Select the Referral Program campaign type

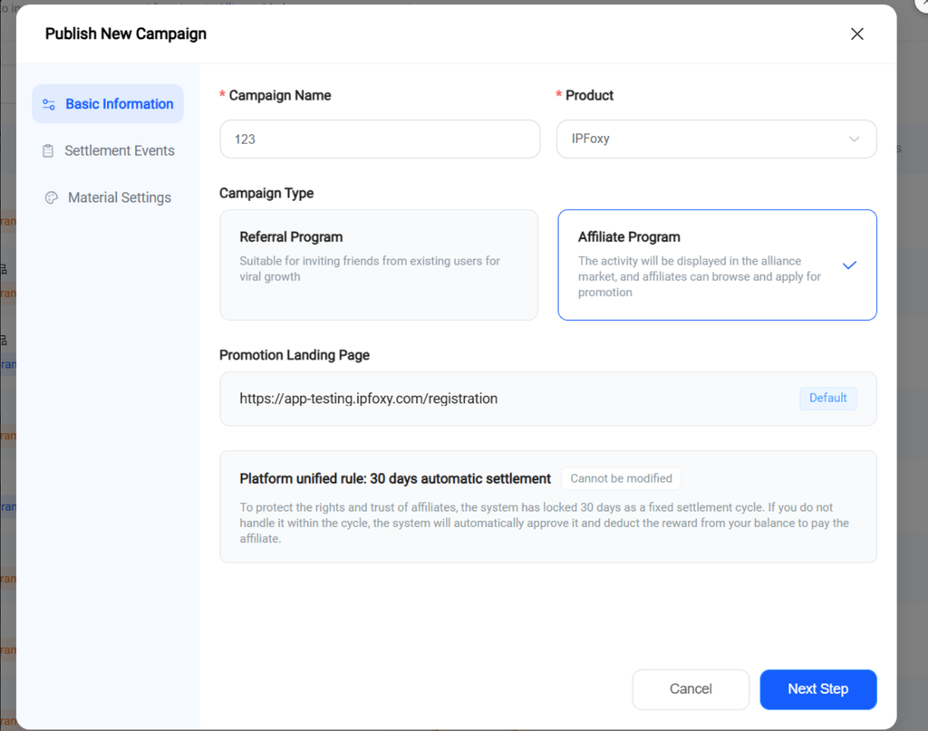click(x=379, y=265)
